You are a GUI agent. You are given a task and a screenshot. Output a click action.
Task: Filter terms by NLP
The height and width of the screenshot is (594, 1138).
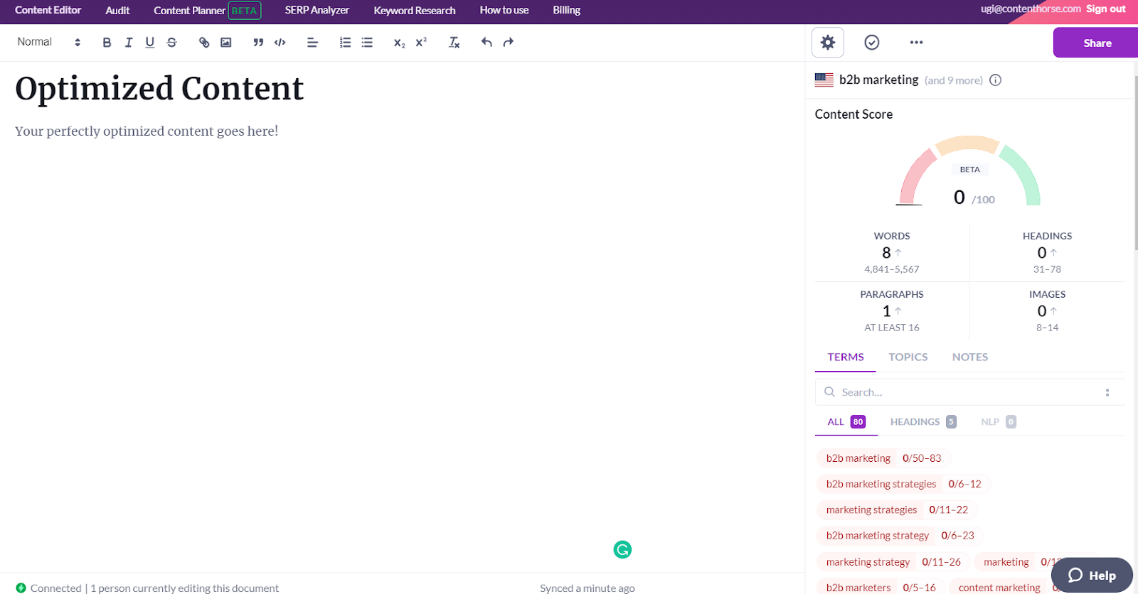click(999, 422)
